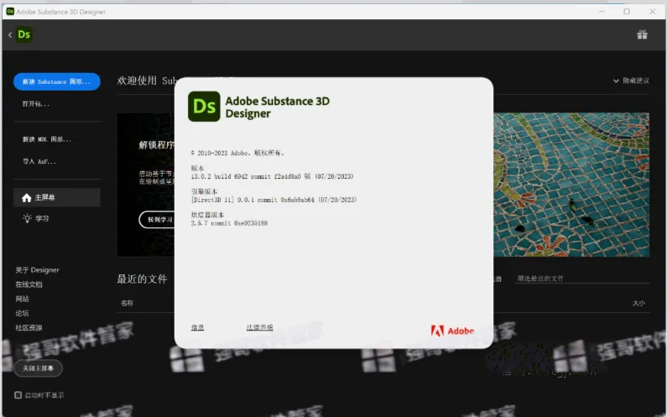Sort recent files by the 大小 column
Screen dimensions: 667x417
[638, 303]
